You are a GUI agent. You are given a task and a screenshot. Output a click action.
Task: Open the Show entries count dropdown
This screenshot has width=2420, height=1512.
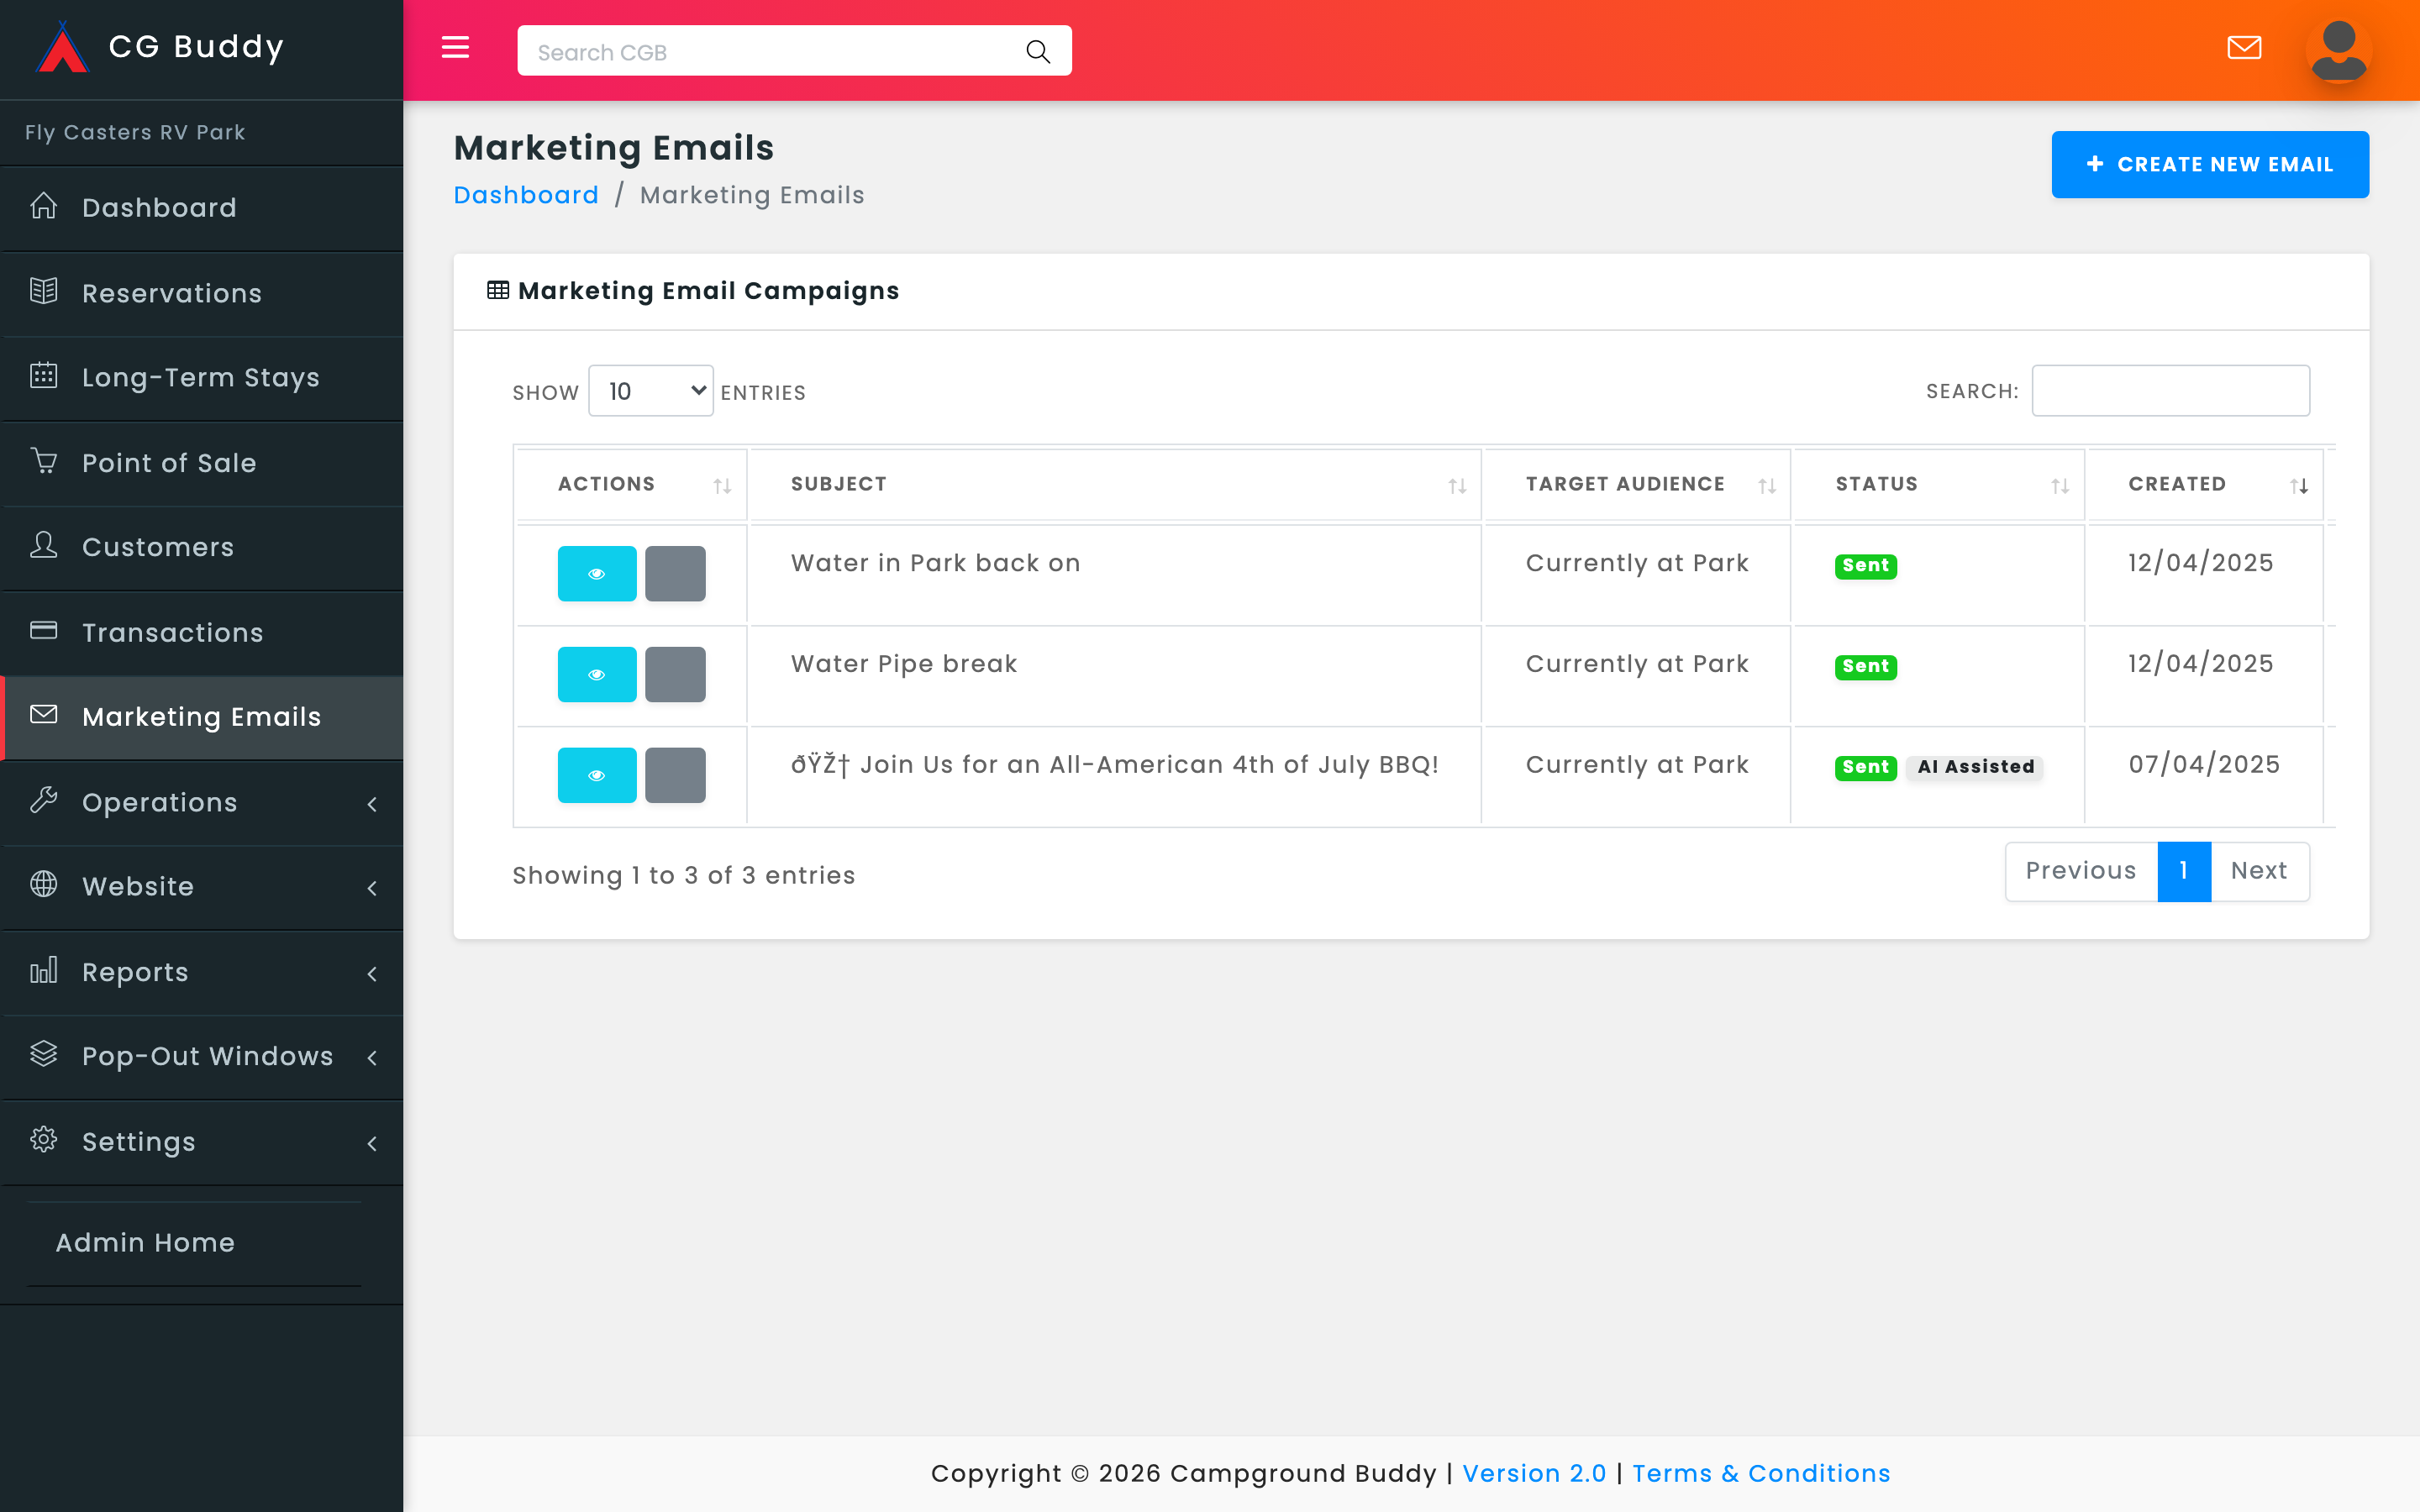tap(651, 391)
